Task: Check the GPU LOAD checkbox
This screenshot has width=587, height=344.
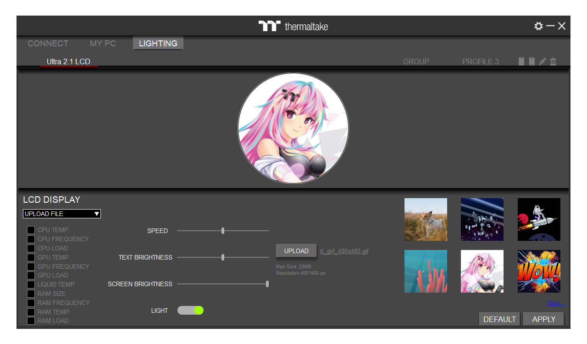Action: click(31, 275)
